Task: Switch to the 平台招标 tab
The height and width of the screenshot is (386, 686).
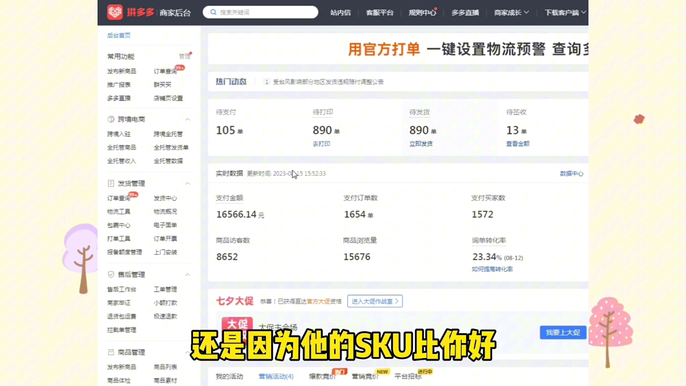Action: click(x=408, y=376)
